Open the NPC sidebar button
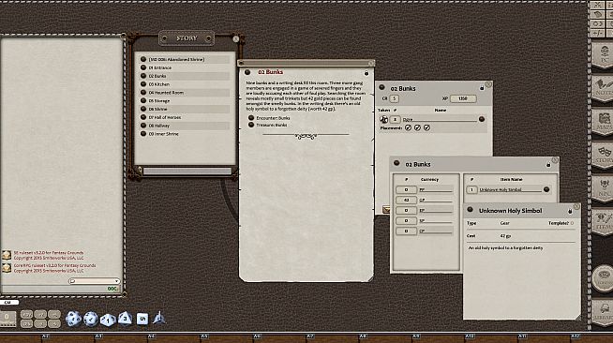The height and width of the screenshot is (343, 613). click(x=604, y=188)
